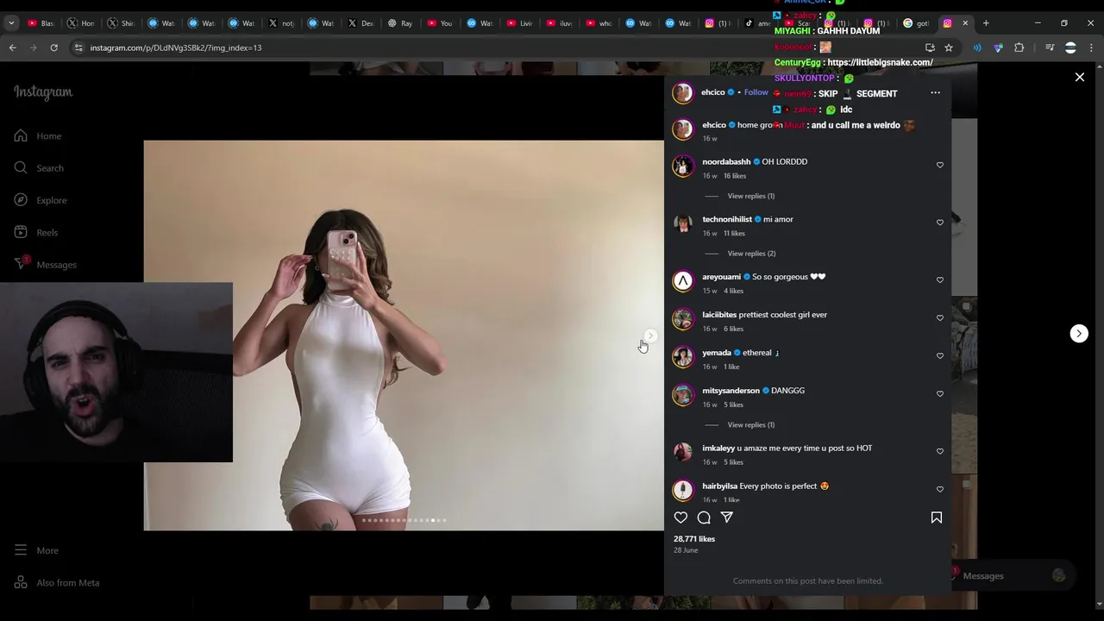
Task: Click the 11 likes count on technonihilist's comment
Action: [734, 234]
